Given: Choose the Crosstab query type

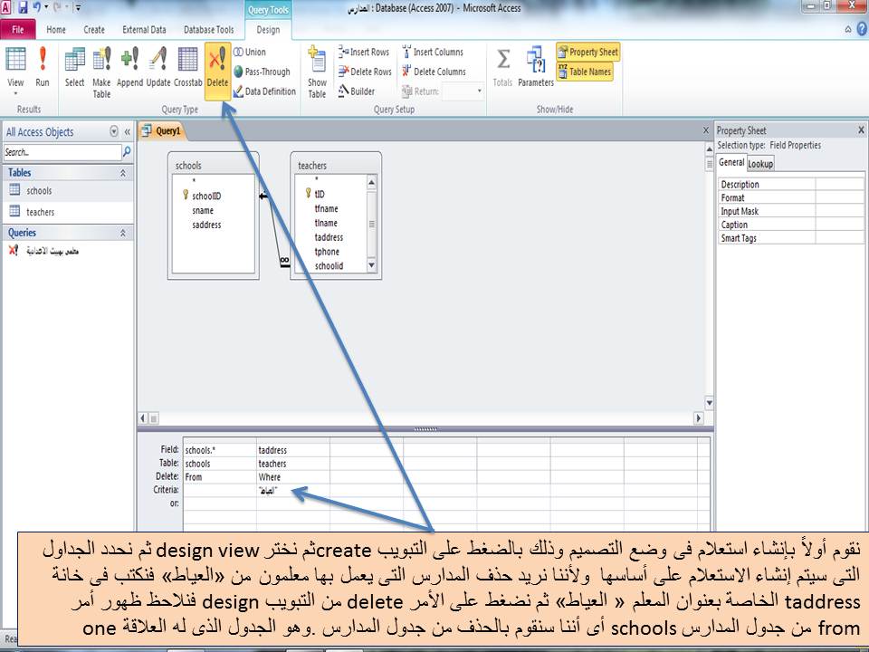Looking at the screenshot, I should pos(187,68).
